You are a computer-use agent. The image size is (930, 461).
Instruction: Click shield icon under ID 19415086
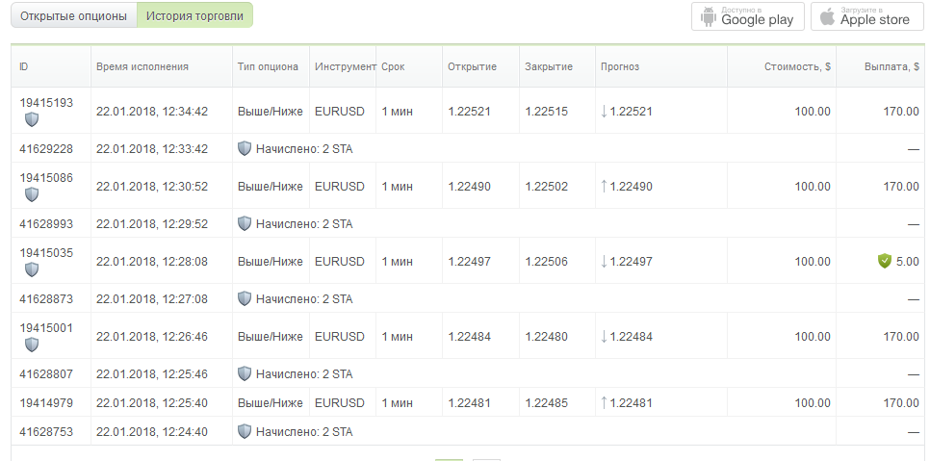click(32, 194)
